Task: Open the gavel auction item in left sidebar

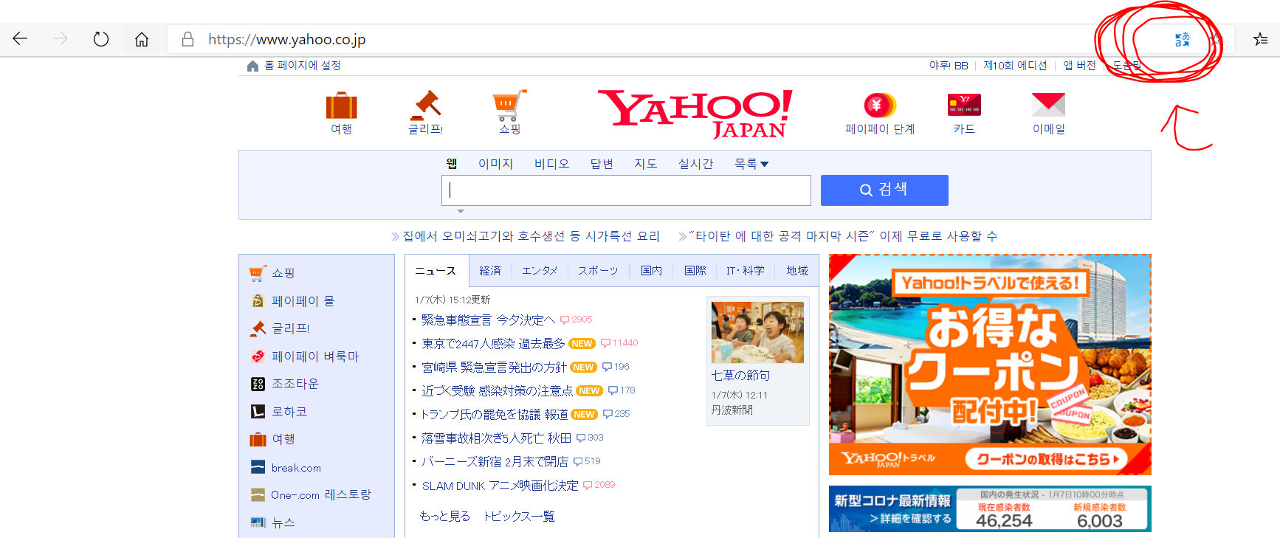Action: 290,328
